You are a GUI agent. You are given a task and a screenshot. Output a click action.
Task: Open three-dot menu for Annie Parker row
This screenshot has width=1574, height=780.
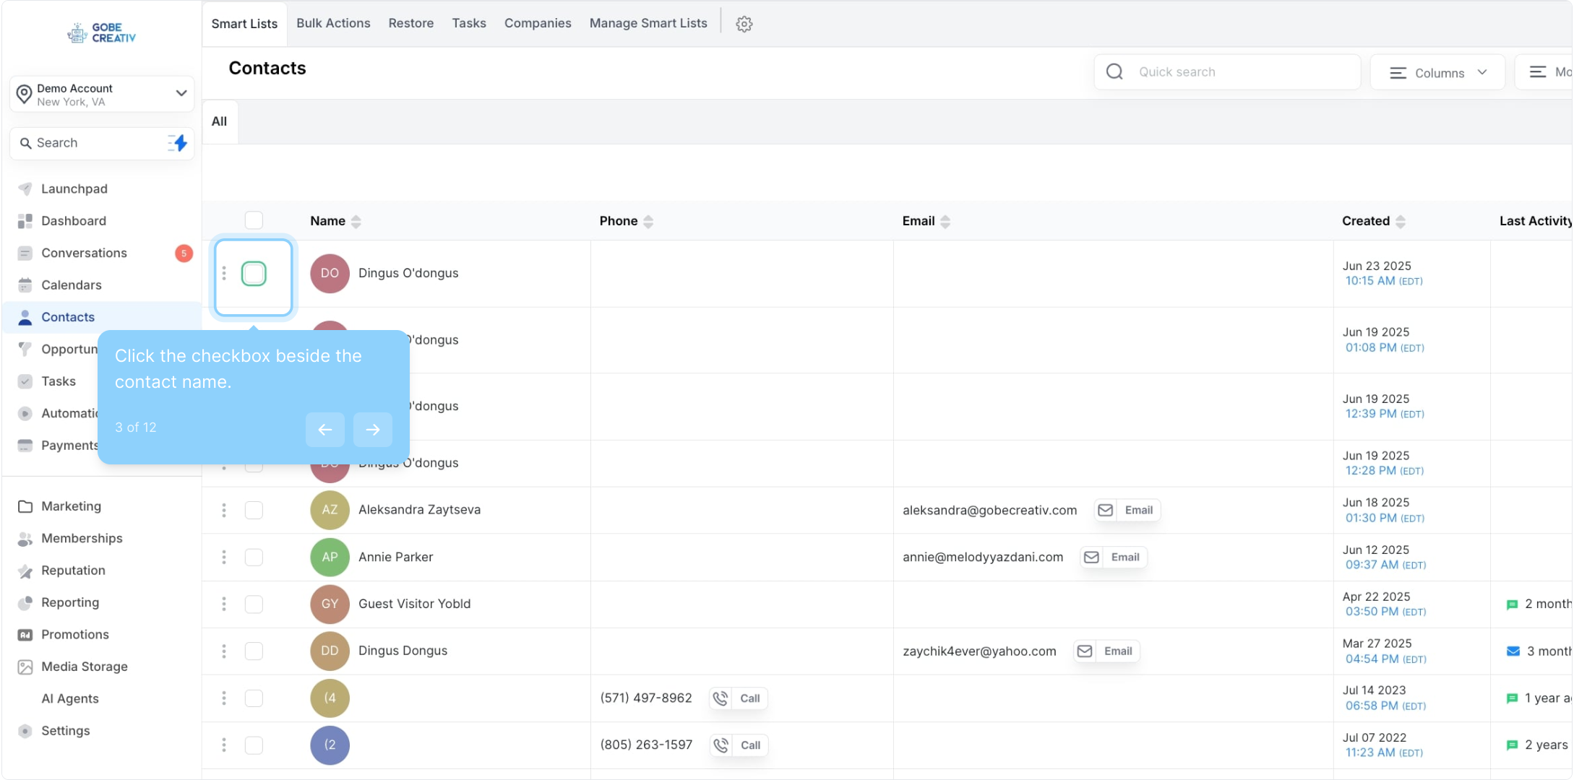(x=224, y=557)
